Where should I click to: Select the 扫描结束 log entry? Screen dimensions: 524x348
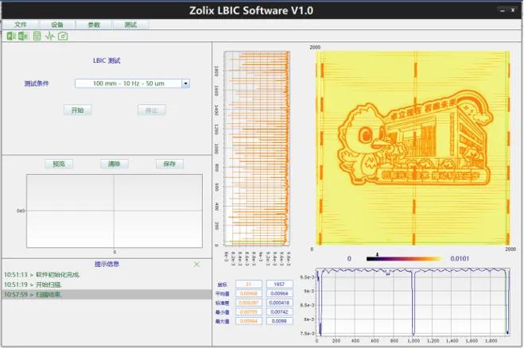point(107,294)
